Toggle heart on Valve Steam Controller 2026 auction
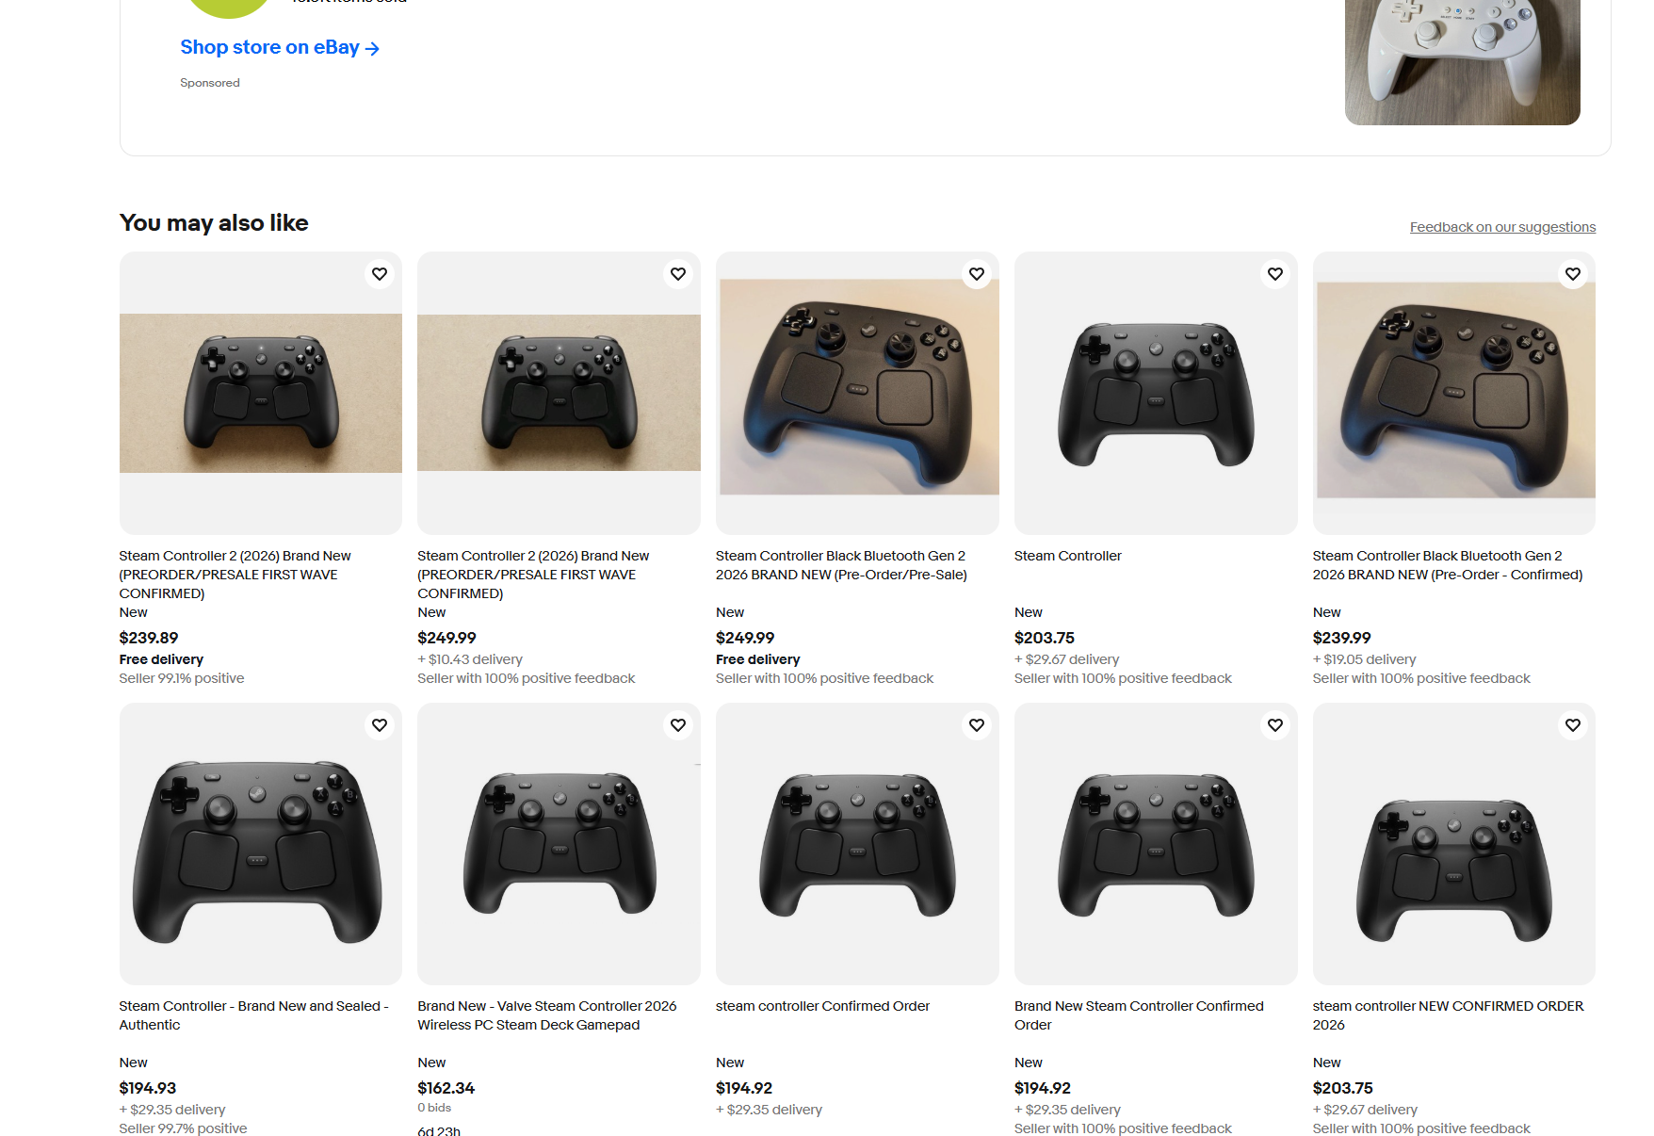The width and height of the screenshot is (1654, 1136). tap(678, 725)
